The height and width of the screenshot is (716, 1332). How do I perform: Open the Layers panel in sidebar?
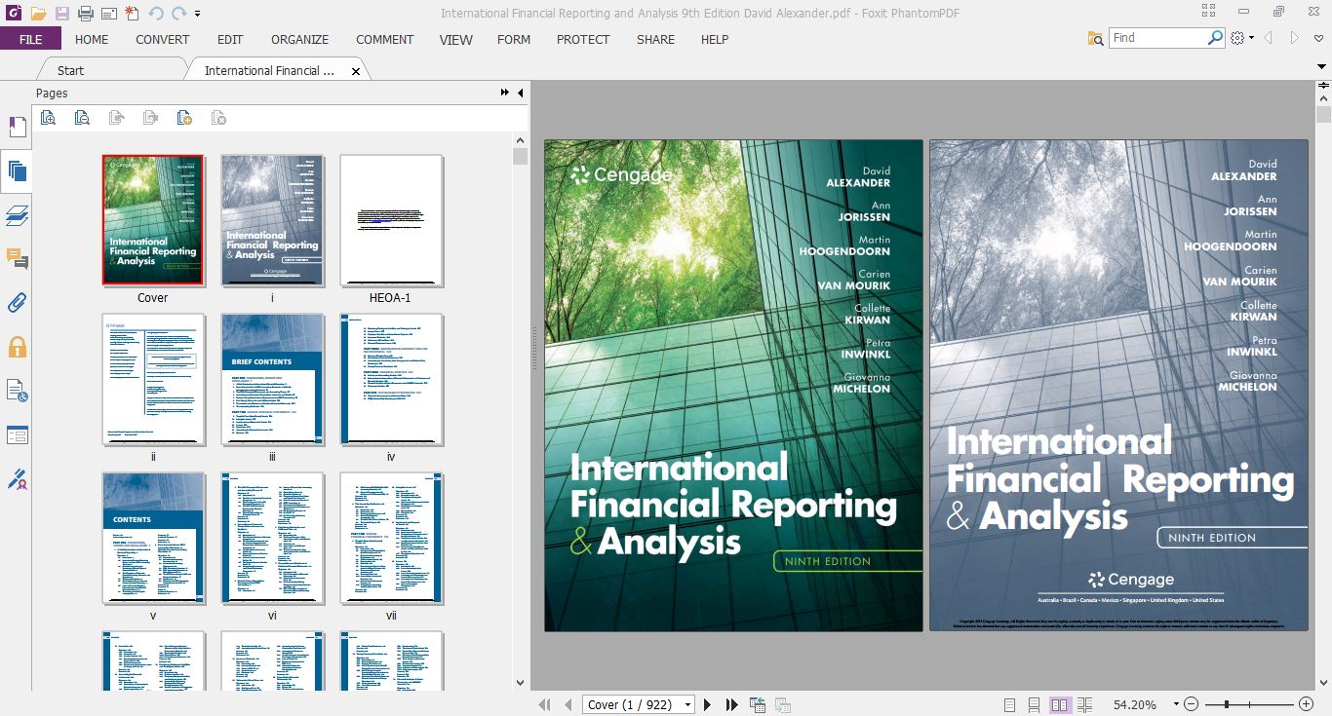17,215
